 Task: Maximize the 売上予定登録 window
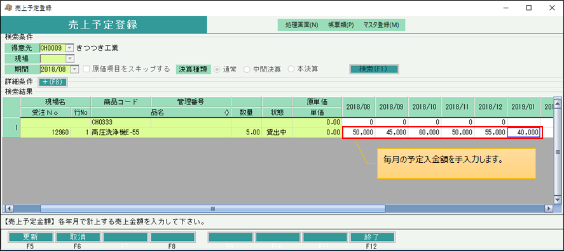(528, 8)
